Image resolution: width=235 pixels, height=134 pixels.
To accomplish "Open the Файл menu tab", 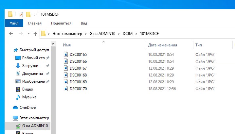I will [14, 23].
